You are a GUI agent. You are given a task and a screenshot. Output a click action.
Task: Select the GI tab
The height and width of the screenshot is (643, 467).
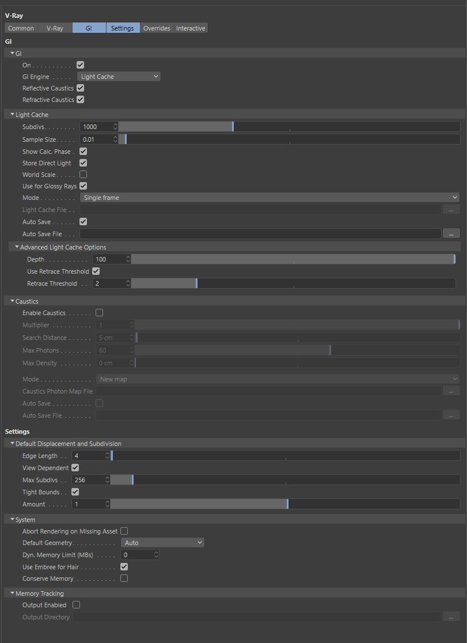(89, 28)
